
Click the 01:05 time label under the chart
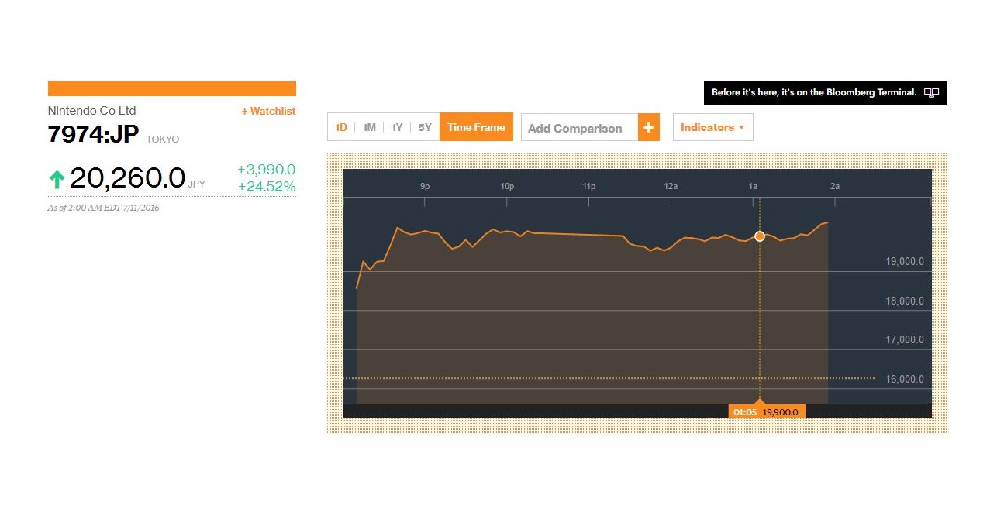745,412
